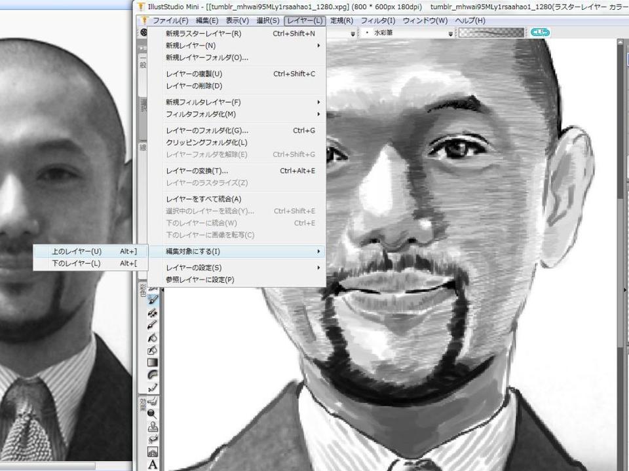Open the ファイル(F) menu
This screenshot has height=471, width=629.
[x=170, y=20]
